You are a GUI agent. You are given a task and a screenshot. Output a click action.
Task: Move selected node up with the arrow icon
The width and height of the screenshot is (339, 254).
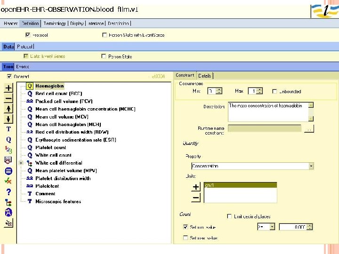click(8, 109)
